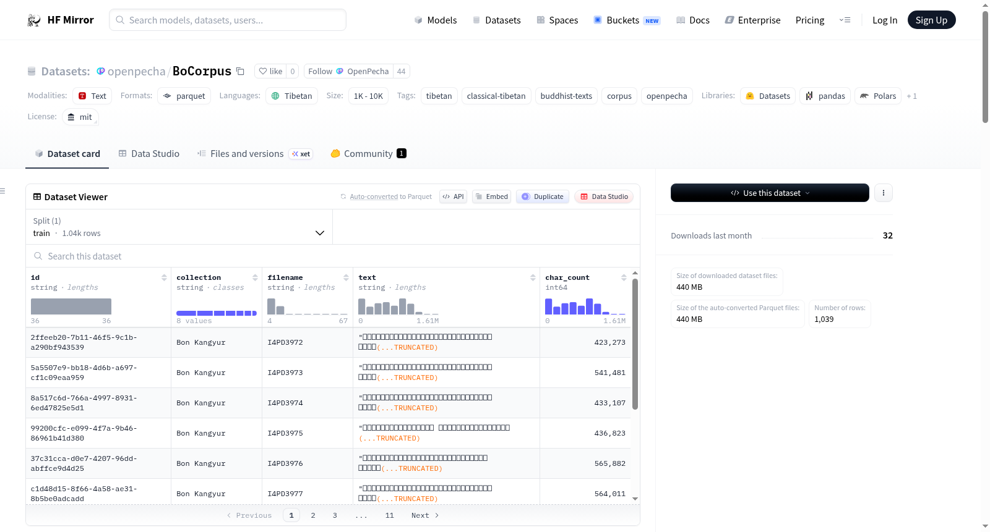
Task: Sort the text column
Action: coord(533,277)
